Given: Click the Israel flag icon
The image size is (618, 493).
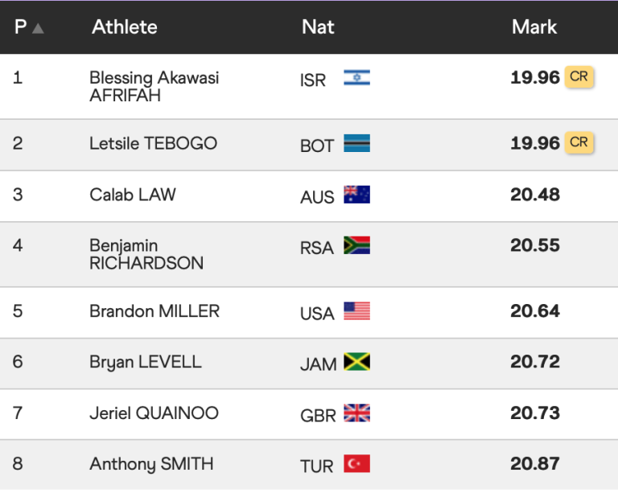Looking at the screenshot, I should click(356, 78).
